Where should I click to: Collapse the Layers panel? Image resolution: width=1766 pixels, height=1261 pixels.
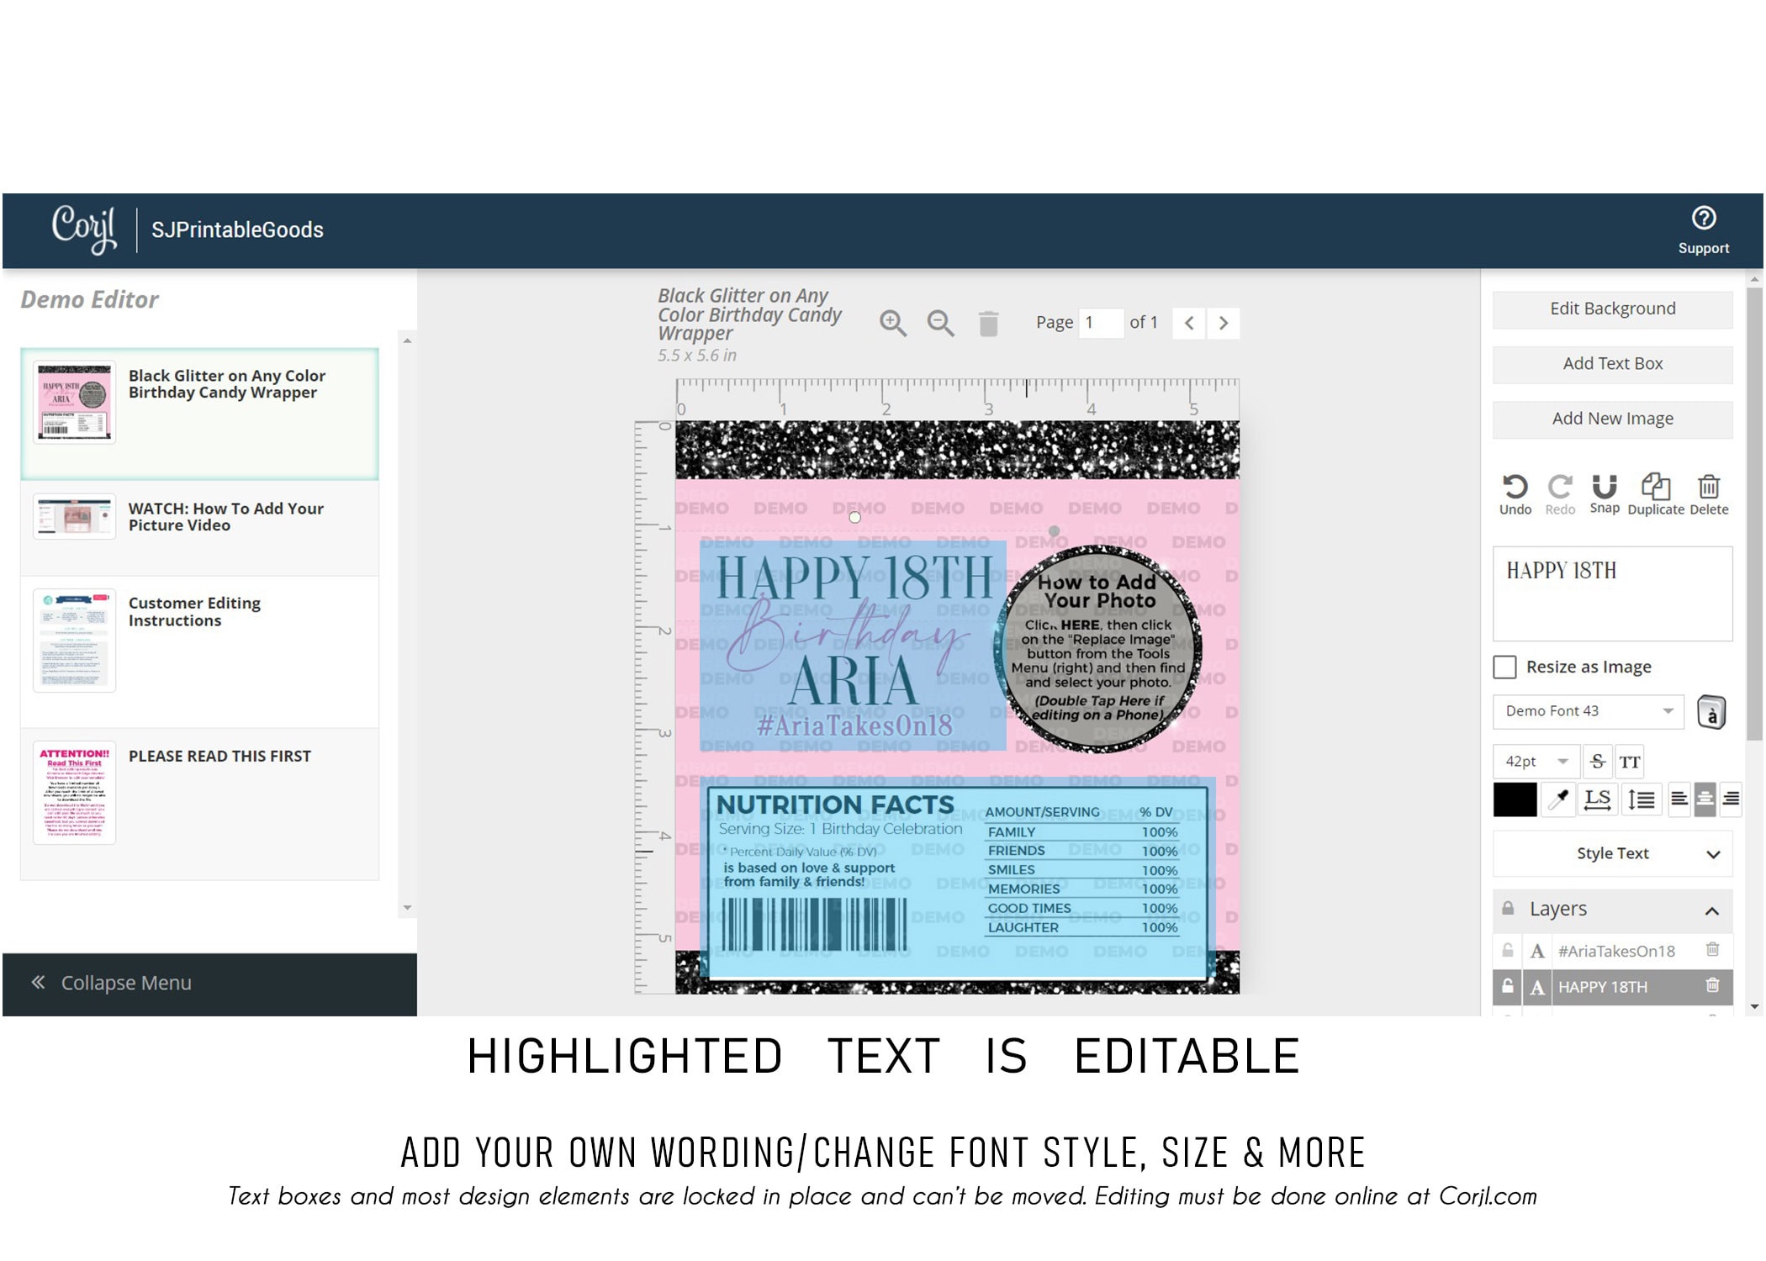[1711, 910]
